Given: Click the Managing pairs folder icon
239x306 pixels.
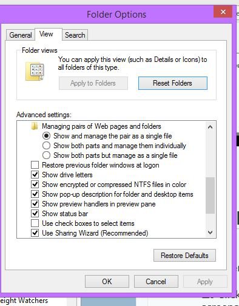Looking at the screenshot, I should 35,126.
